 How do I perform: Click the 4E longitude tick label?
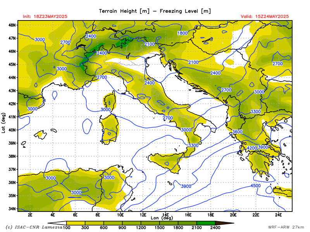point(53,215)
